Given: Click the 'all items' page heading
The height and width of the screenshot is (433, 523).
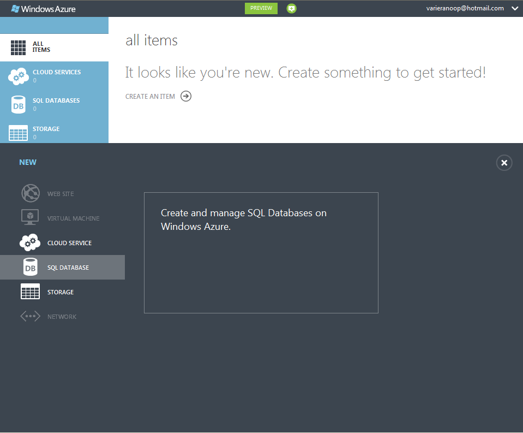Looking at the screenshot, I should point(152,40).
